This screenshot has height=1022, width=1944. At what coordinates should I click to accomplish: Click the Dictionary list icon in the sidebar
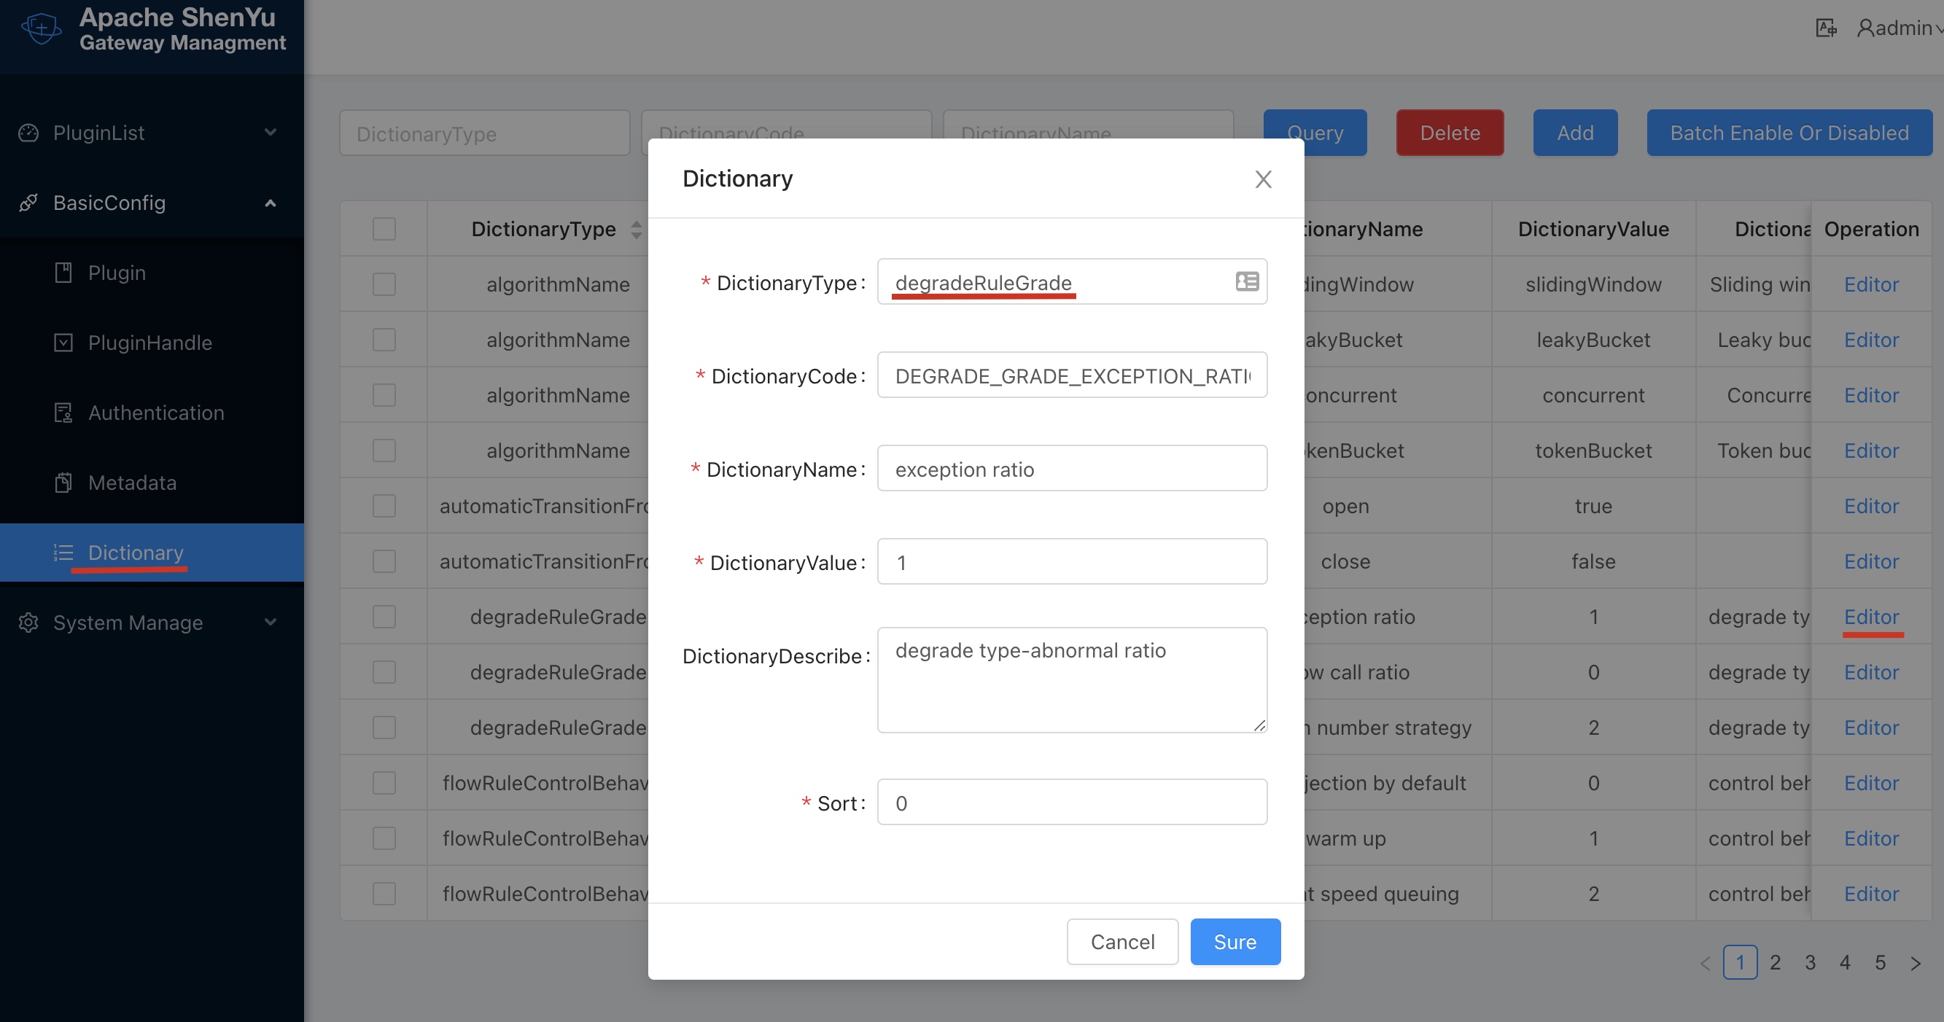[63, 552]
